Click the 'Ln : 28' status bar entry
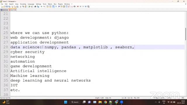This screenshot has height=105, width=187. 124,98
